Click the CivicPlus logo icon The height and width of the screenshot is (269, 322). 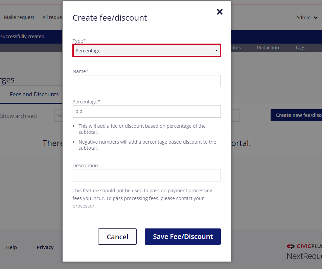tap(291, 246)
